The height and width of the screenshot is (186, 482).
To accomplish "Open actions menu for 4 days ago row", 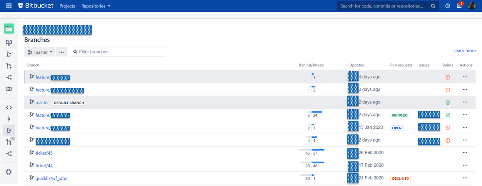I will click(465, 77).
